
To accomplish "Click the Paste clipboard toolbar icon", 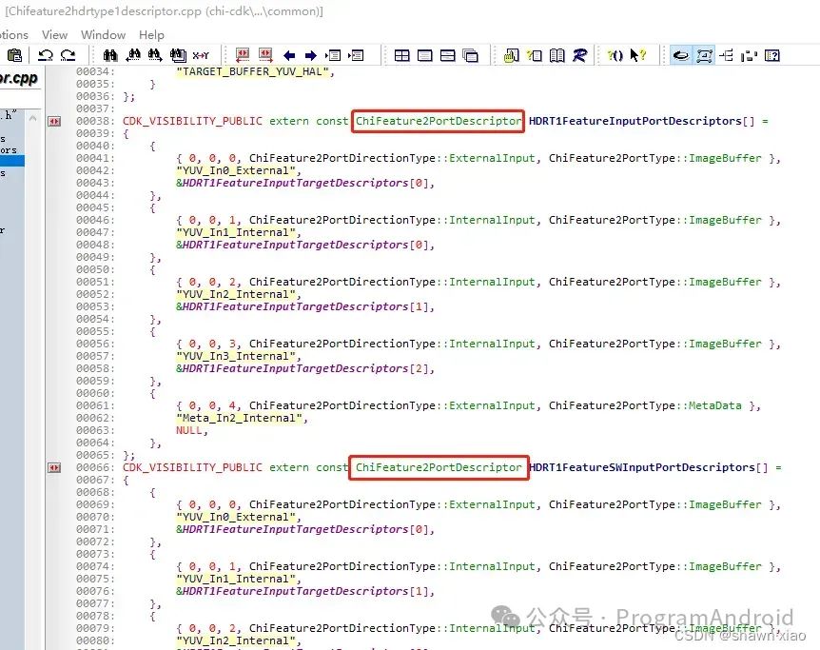I will pos(14,55).
